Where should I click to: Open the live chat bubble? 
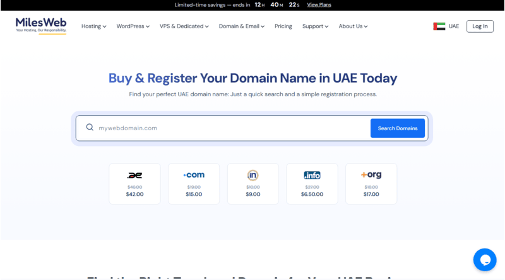tap(485, 260)
